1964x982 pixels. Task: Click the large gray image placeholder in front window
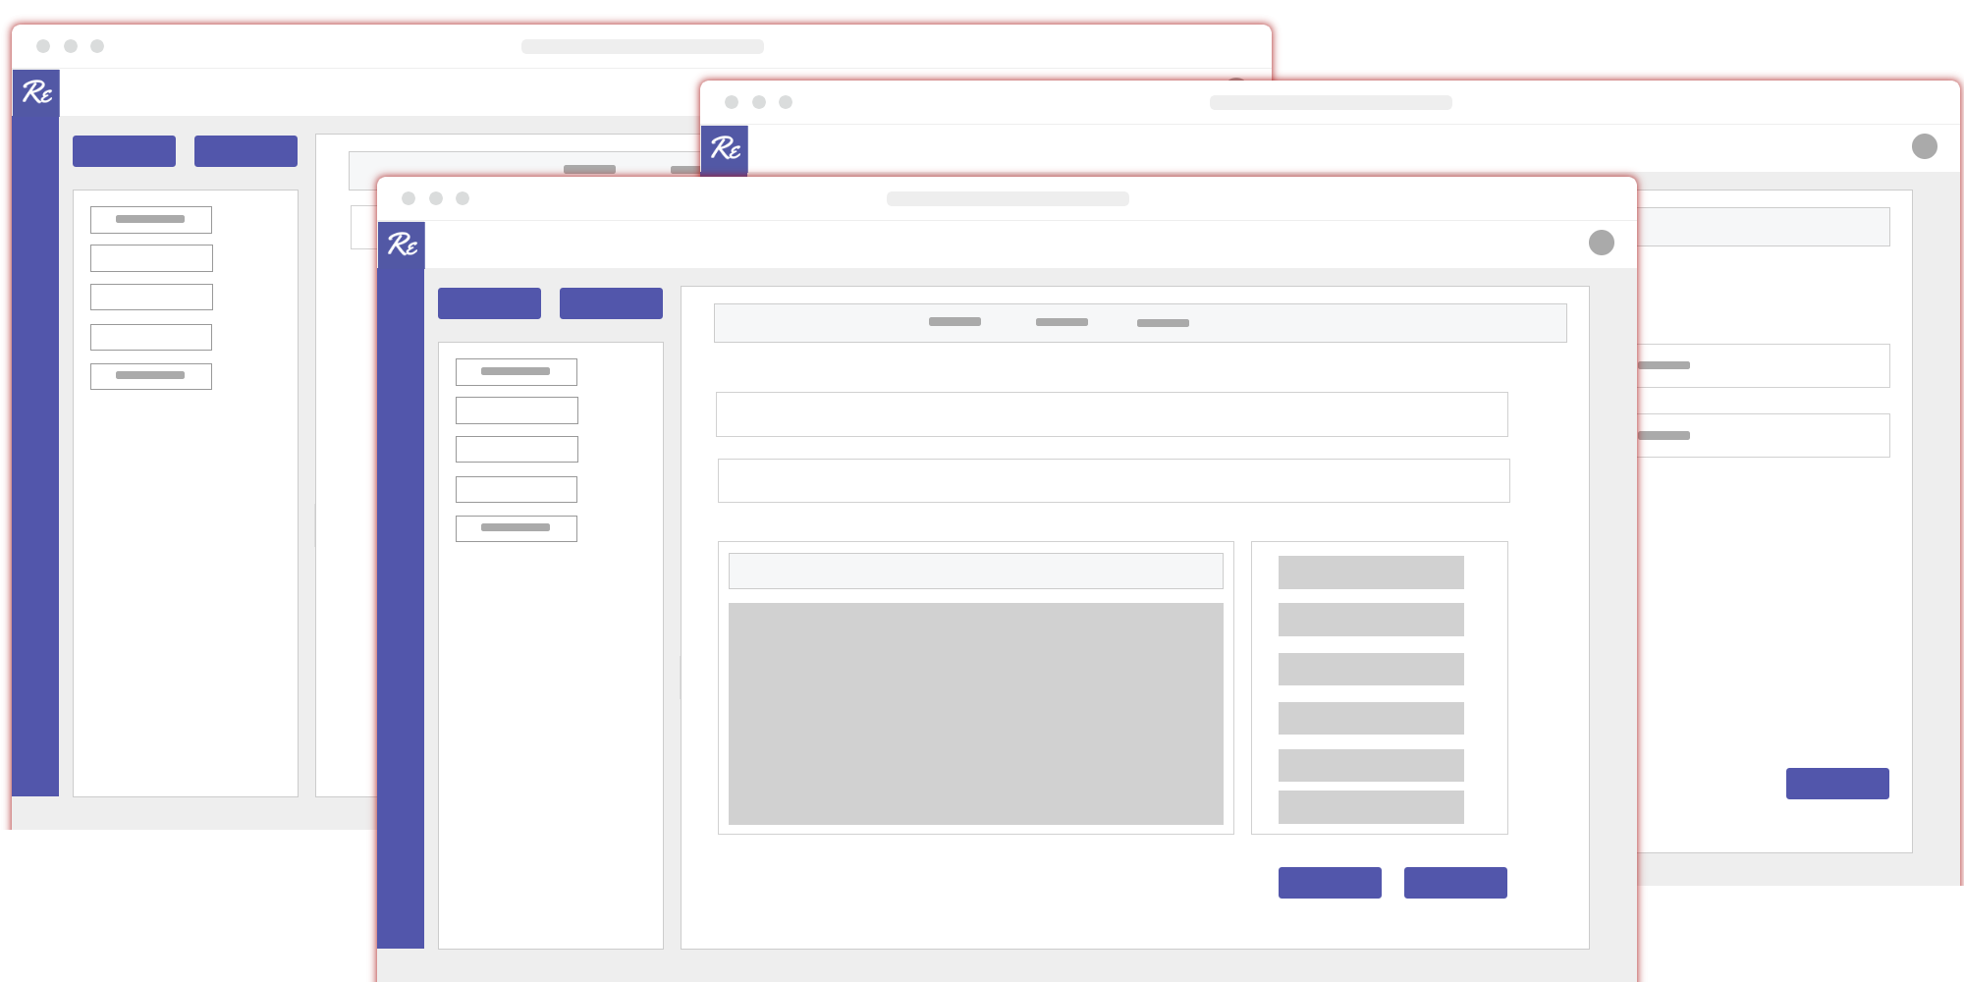976,714
